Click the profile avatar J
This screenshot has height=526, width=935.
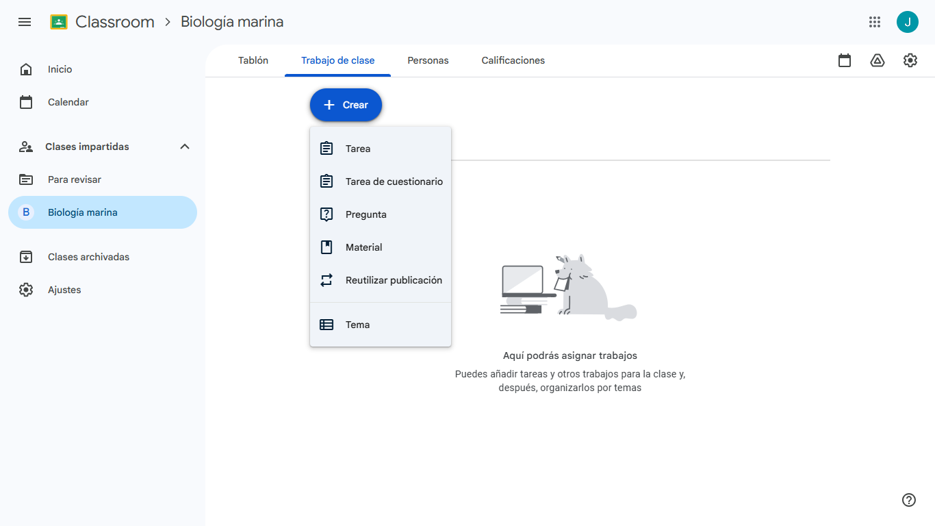pos(908,22)
